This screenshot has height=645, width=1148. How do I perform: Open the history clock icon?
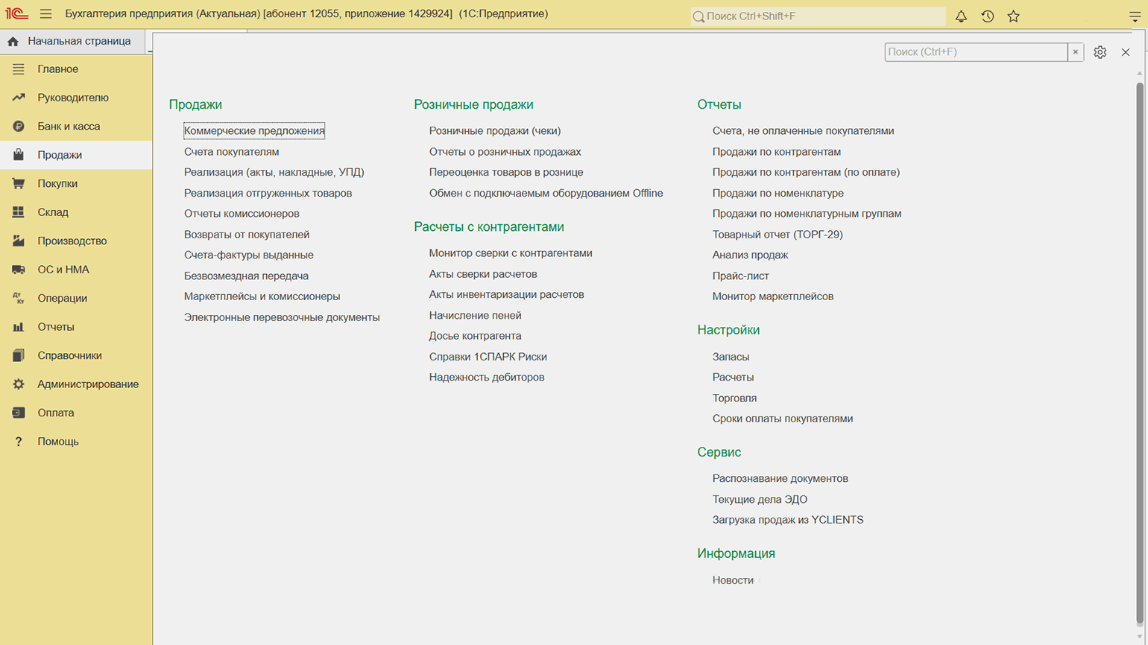(987, 16)
